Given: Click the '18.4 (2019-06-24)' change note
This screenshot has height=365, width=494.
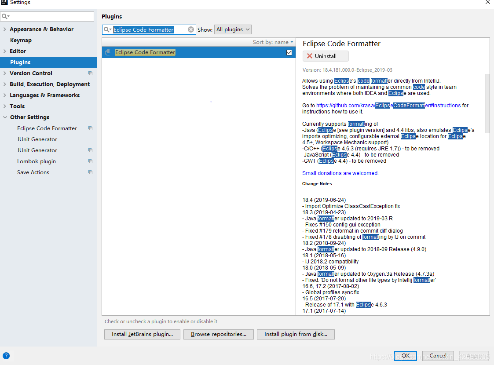Looking at the screenshot, I should coord(324,200).
